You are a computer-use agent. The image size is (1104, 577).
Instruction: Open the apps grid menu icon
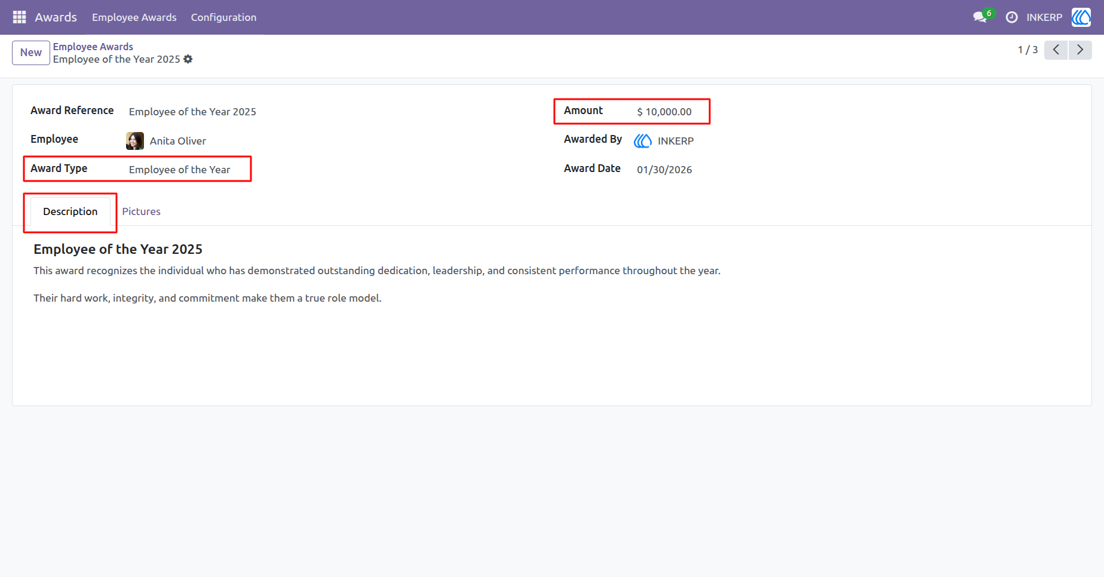[x=19, y=17]
